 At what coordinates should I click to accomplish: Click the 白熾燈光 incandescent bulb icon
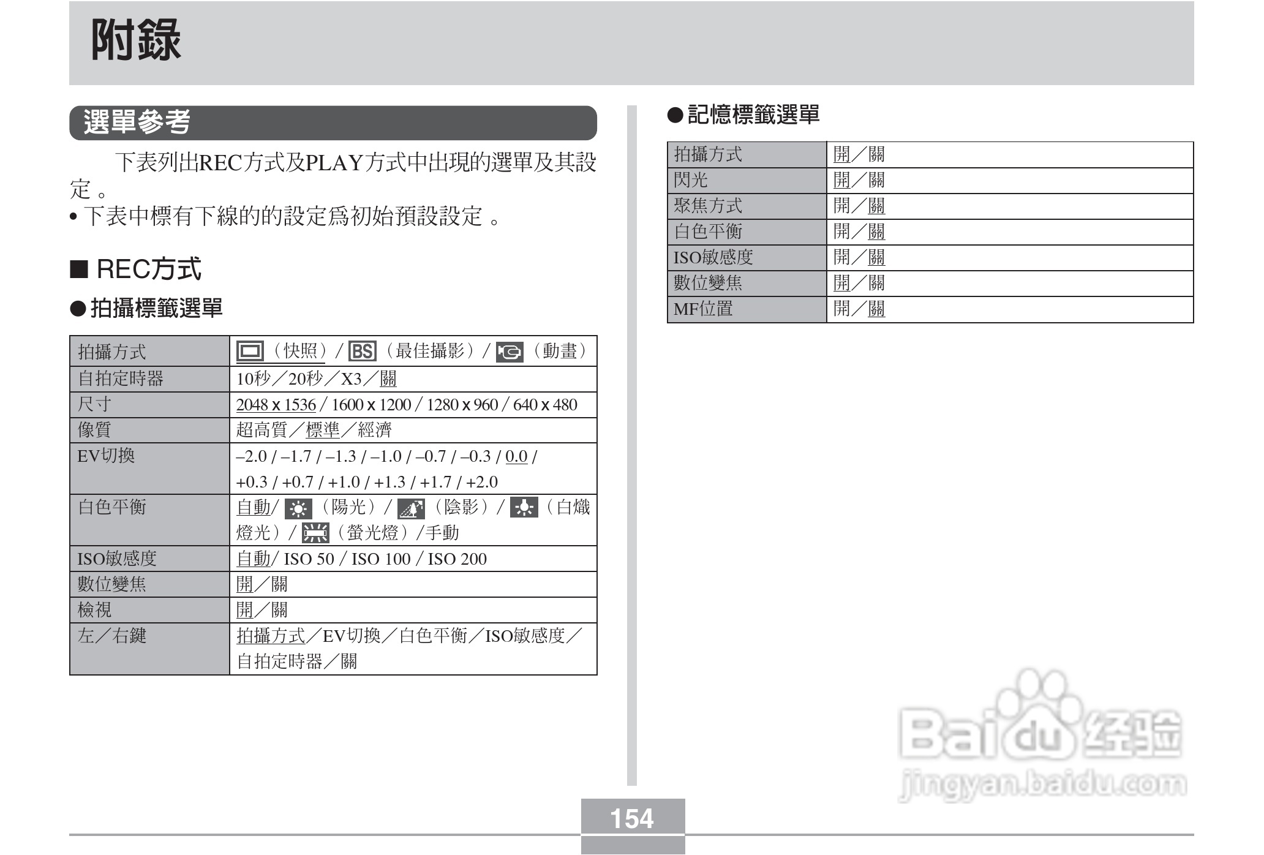coord(524,508)
